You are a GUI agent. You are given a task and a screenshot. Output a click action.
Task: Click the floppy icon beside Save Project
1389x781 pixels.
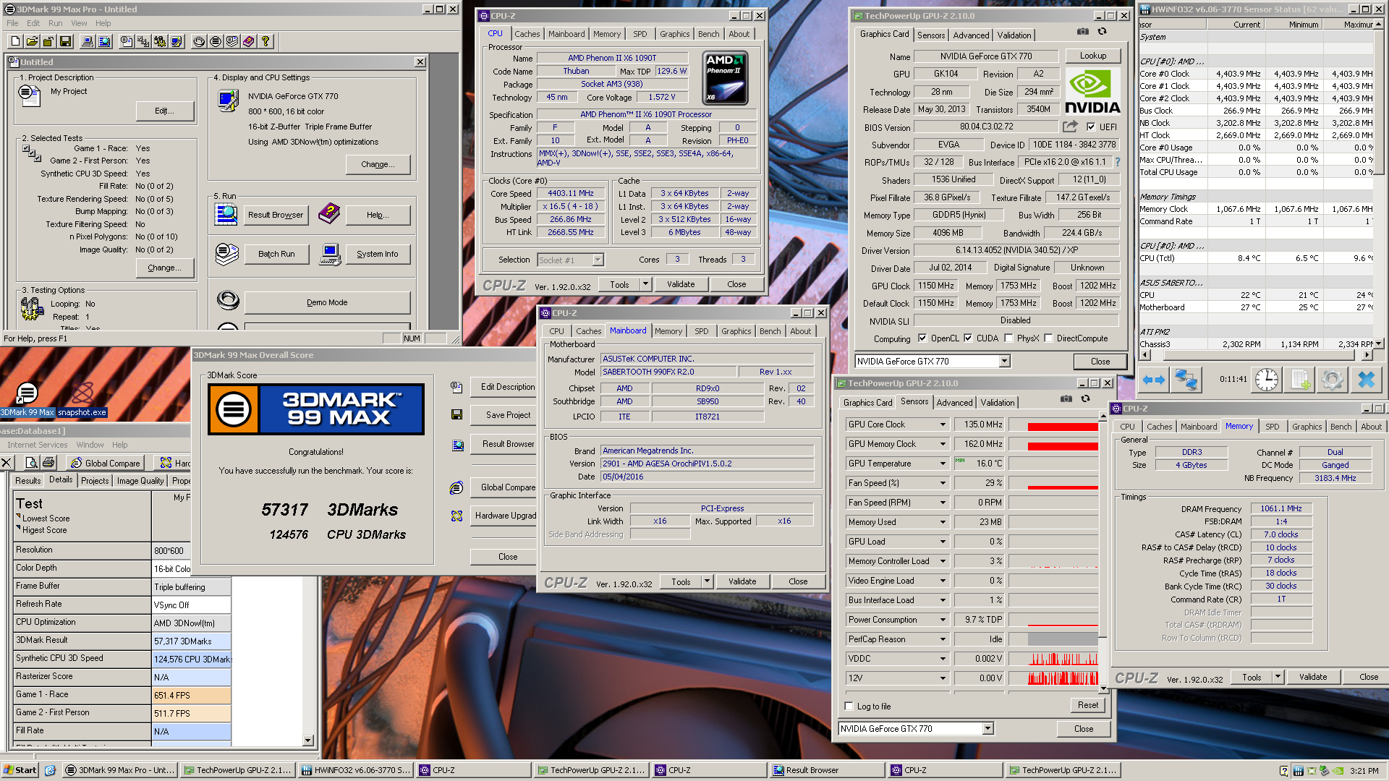[456, 415]
